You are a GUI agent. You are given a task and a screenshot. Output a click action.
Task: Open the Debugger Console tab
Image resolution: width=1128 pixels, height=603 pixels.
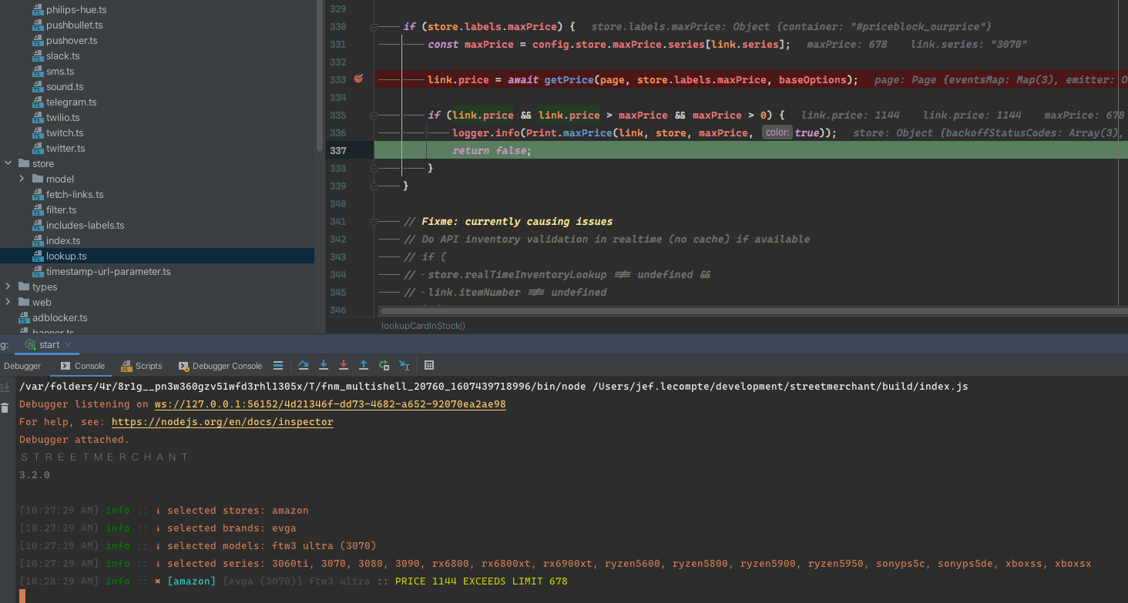tap(220, 366)
